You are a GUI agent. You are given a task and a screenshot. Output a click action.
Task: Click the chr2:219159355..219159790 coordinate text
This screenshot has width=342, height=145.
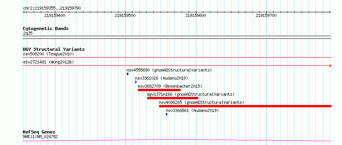click(52, 8)
